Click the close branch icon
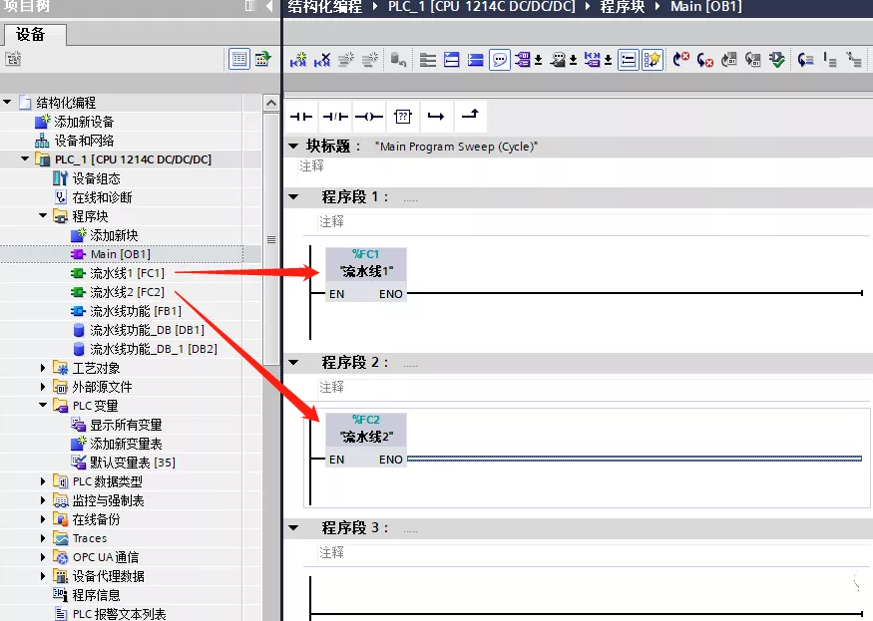The height and width of the screenshot is (621, 873). point(470,117)
